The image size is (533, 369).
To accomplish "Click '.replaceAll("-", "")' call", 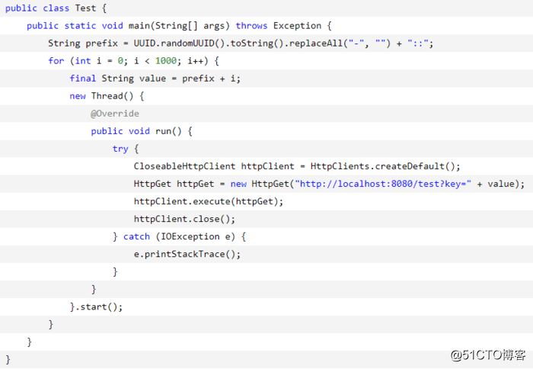I will pos(337,43).
